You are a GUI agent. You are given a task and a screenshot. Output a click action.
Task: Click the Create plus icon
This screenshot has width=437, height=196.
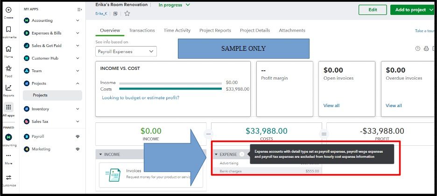(x=9, y=10)
